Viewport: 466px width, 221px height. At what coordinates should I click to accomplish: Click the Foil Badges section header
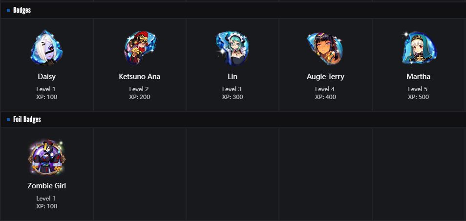pos(27,120)
